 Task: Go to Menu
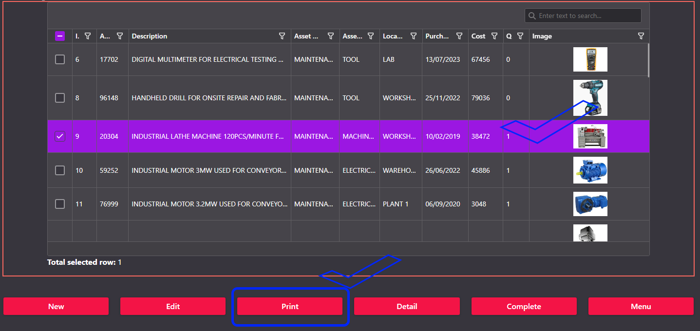coord(641,306)
